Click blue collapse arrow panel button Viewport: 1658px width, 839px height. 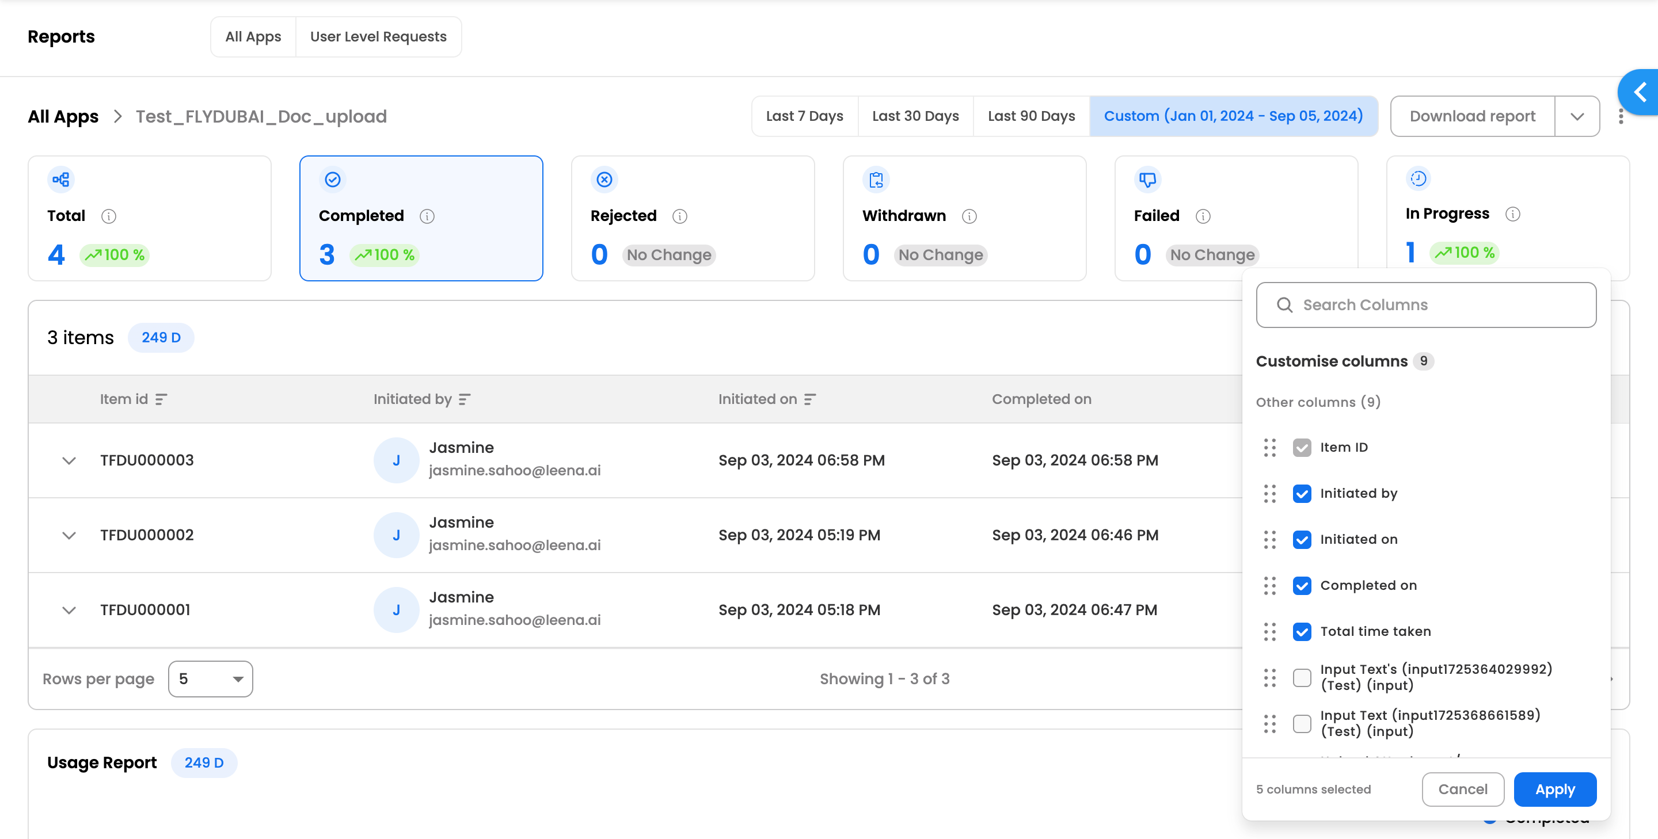click(x=1640, y=93)
